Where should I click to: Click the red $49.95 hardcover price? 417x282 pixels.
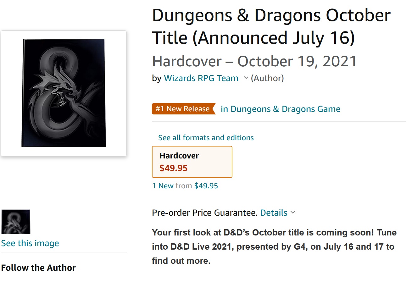click(x=174, y=168)
